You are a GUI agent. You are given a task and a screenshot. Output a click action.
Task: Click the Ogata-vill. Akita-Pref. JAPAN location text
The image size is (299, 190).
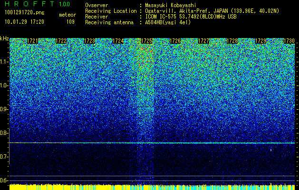coord(212,11)
